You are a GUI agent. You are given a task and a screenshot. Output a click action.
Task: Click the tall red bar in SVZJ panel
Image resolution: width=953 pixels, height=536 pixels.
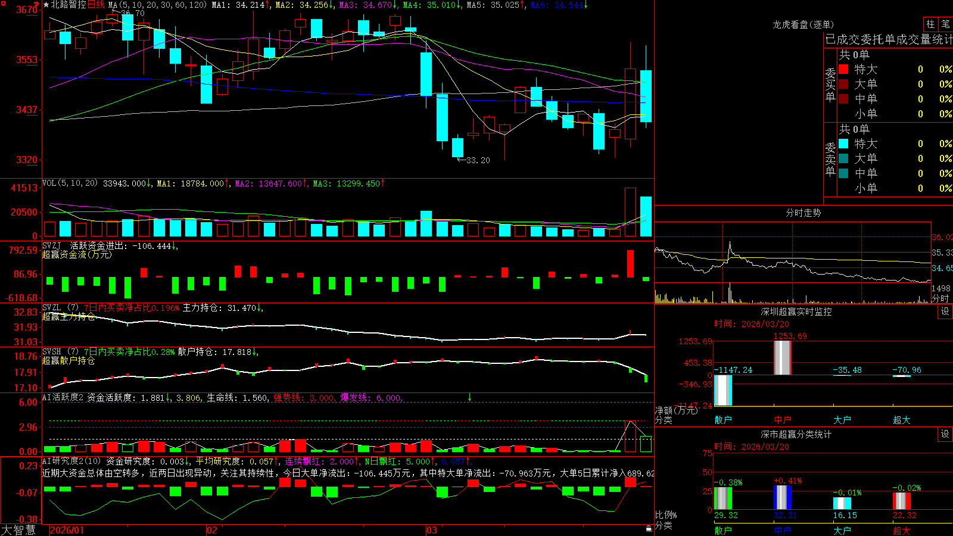tap(630, 264)
